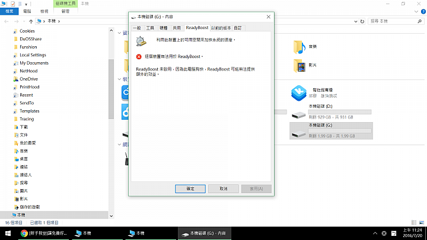
Task: Click the 連絡人 icon in tree
Action: point(16,175)
